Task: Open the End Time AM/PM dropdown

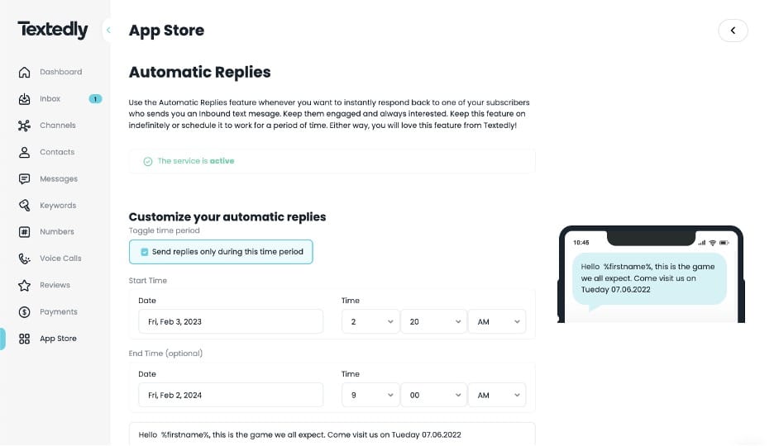Action: 497,396
